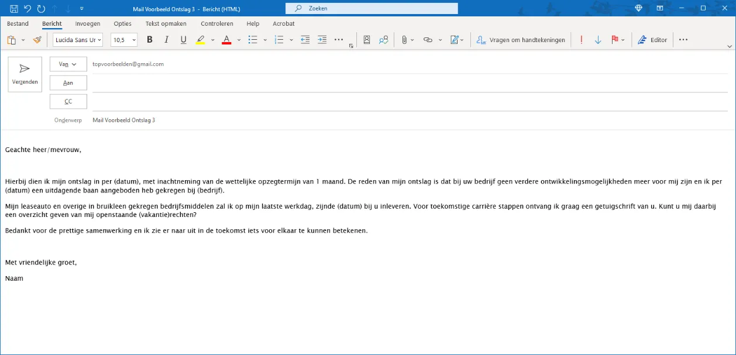The height and width of the screenshot is (355, 736).
Task: Open the Editor pane
Action: pyautogui.click(x=652, y=39)
